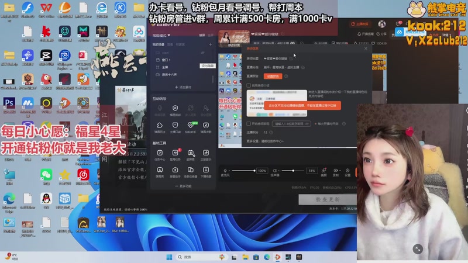Open the speaker device dropdown arrow
This screenshot has width=468, height=263.
coord(278,171)
